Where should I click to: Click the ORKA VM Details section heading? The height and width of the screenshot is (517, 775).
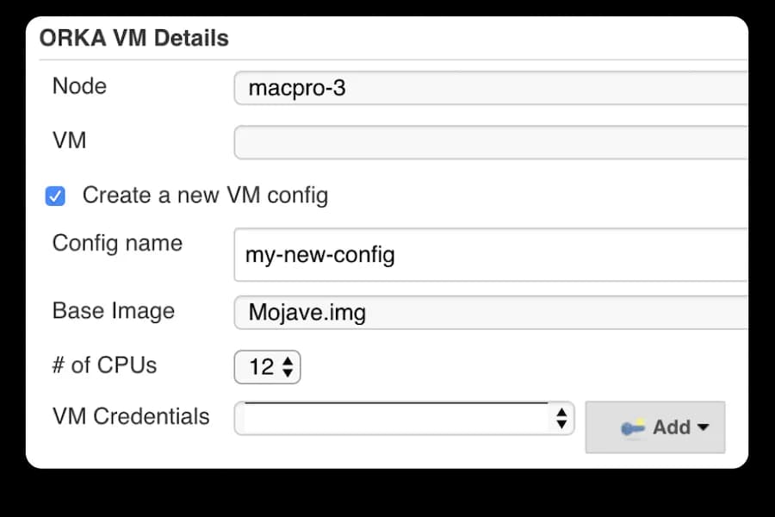(x=133, y=39)
